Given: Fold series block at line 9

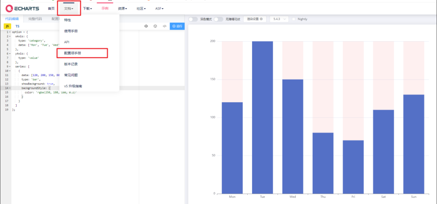Looking at the screenshot, I should (10, 66).
